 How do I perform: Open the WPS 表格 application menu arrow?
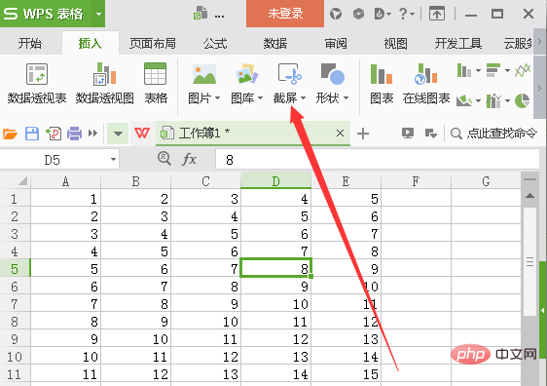click(98, 14)
